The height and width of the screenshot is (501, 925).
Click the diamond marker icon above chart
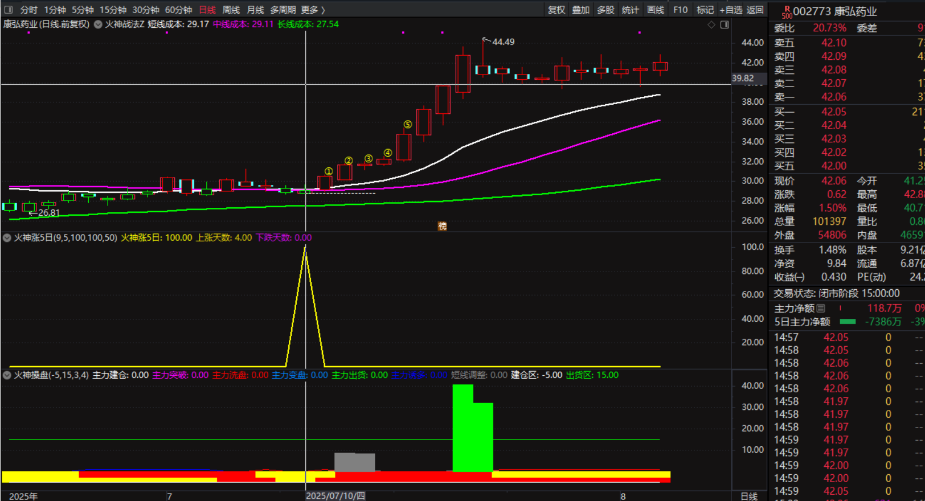click(711, 24)
